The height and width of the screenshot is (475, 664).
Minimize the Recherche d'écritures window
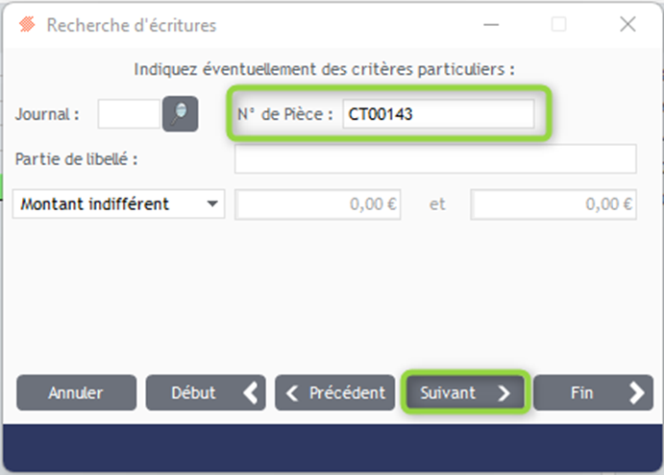coord(491,25)
